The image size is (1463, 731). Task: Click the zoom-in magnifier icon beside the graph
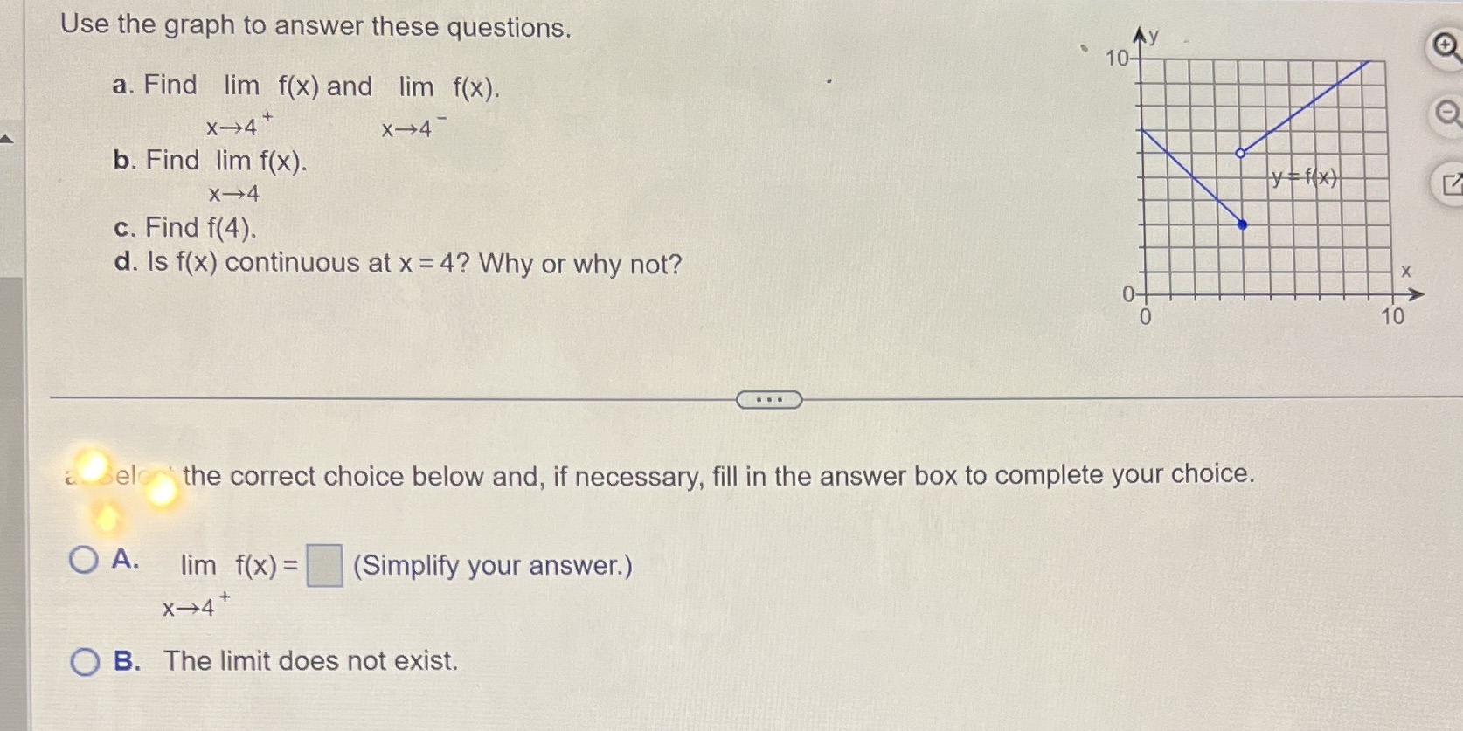tap(1445, 42)
